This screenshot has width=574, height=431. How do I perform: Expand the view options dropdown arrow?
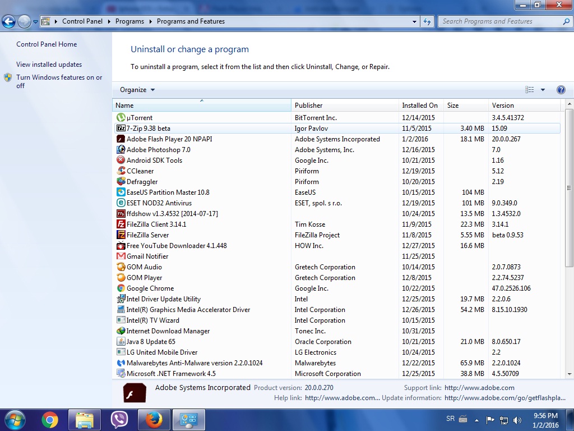543,90
